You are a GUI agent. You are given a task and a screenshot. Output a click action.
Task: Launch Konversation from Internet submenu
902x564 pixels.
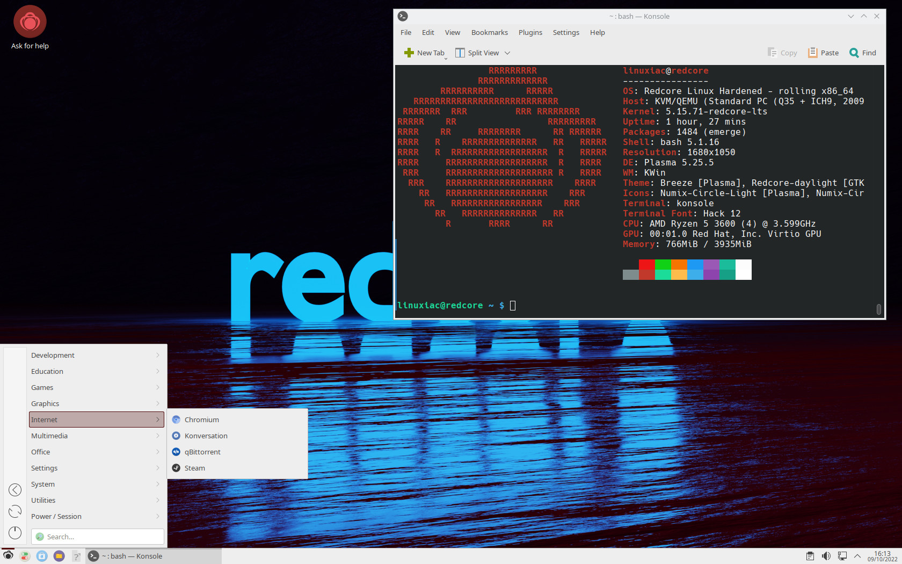pos(238,436)
